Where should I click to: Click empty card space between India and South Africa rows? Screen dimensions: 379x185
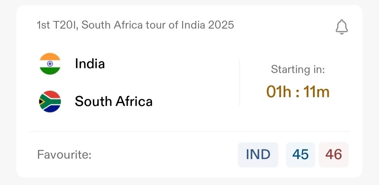pyautogui.click(x=140, y=83)
